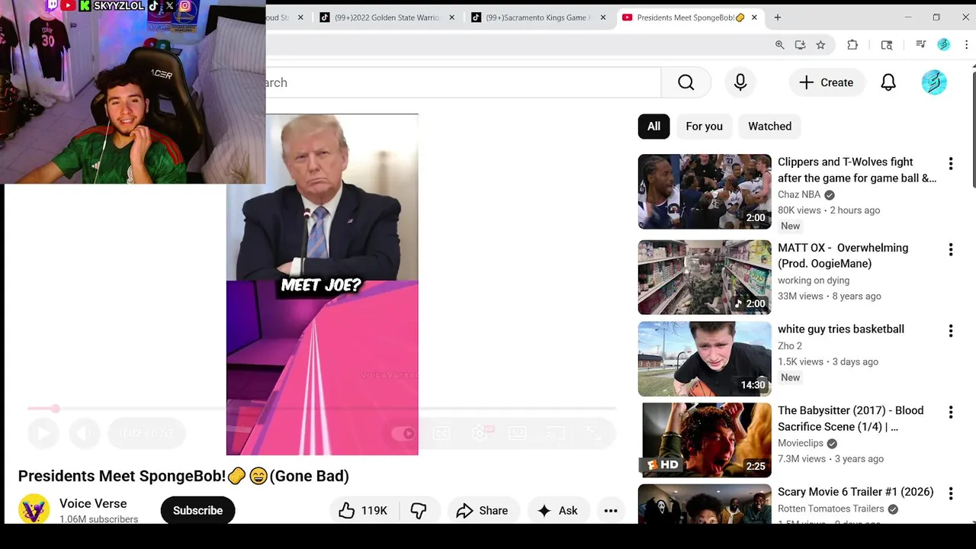The width and height of the screenshot is (976, 549).
Task: Like the video with thumbs up 119K
Action: click(364, 511)
